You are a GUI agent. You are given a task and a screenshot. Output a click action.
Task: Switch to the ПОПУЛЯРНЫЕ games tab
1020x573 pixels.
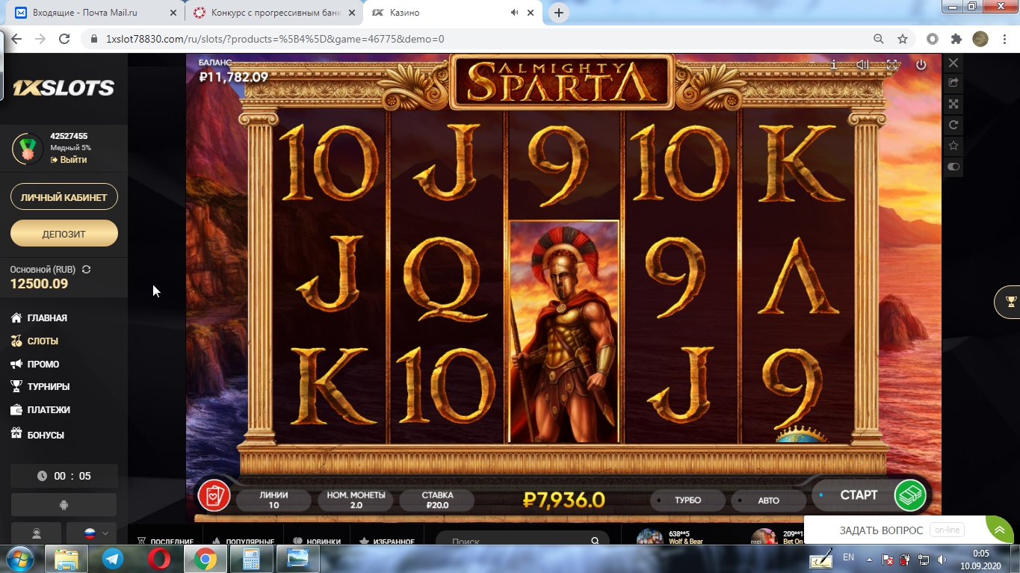[x=242, y=542]
